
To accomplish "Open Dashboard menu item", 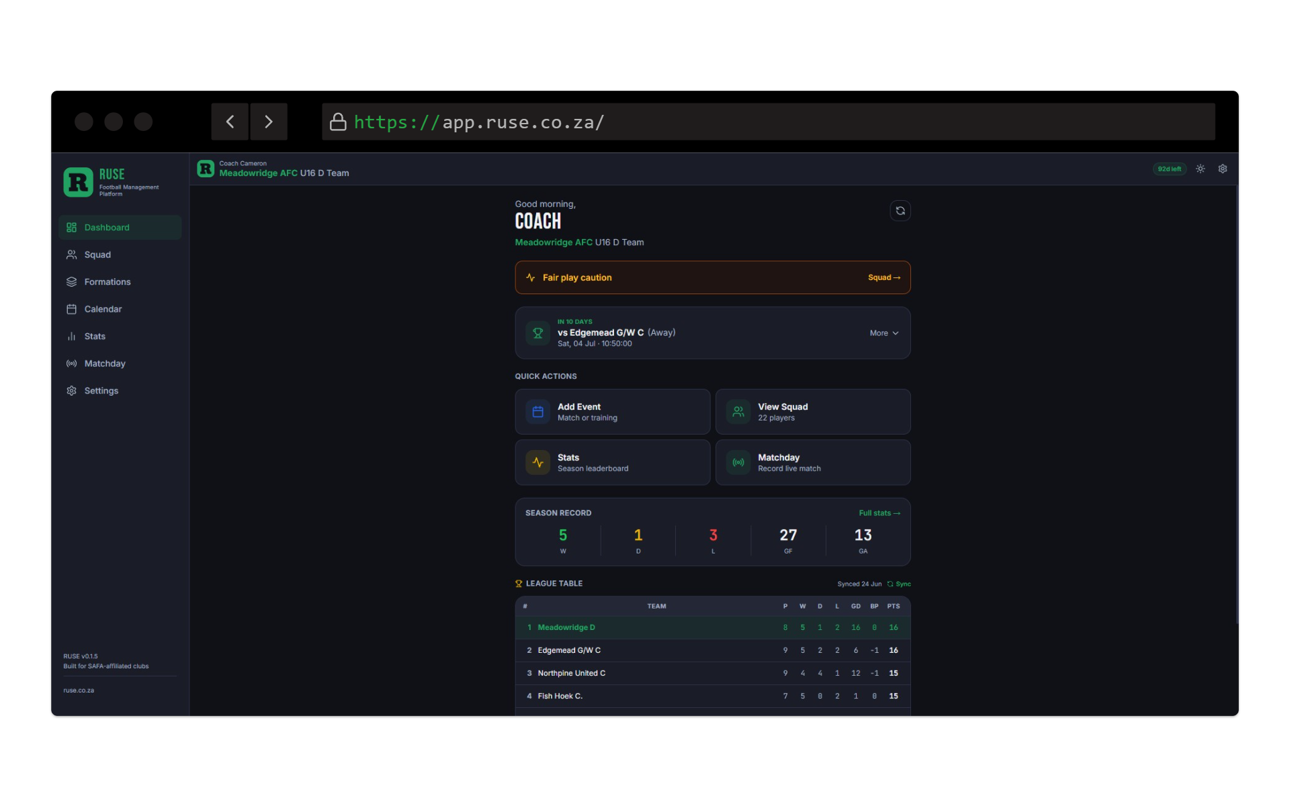I will pos(120,228).
